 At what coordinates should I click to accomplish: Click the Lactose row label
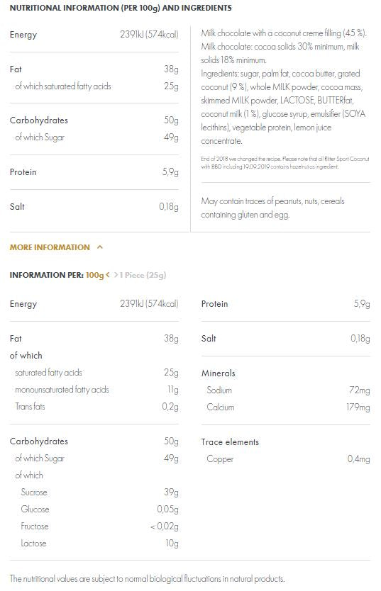[33, 543]
